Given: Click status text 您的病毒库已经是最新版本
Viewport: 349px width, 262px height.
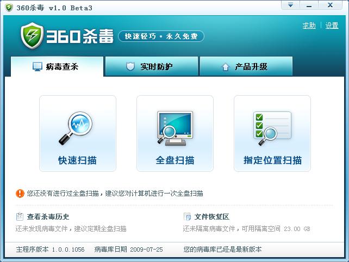Looking at the screenshot, I should (222, 249).
